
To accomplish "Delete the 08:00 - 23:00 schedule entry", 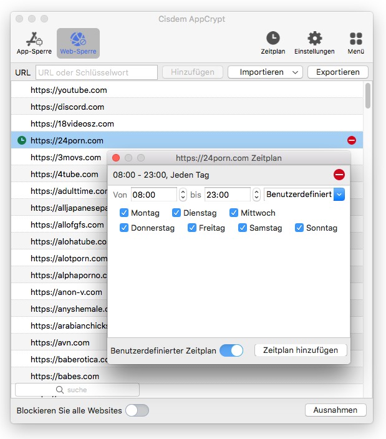I will pos(339,175).
